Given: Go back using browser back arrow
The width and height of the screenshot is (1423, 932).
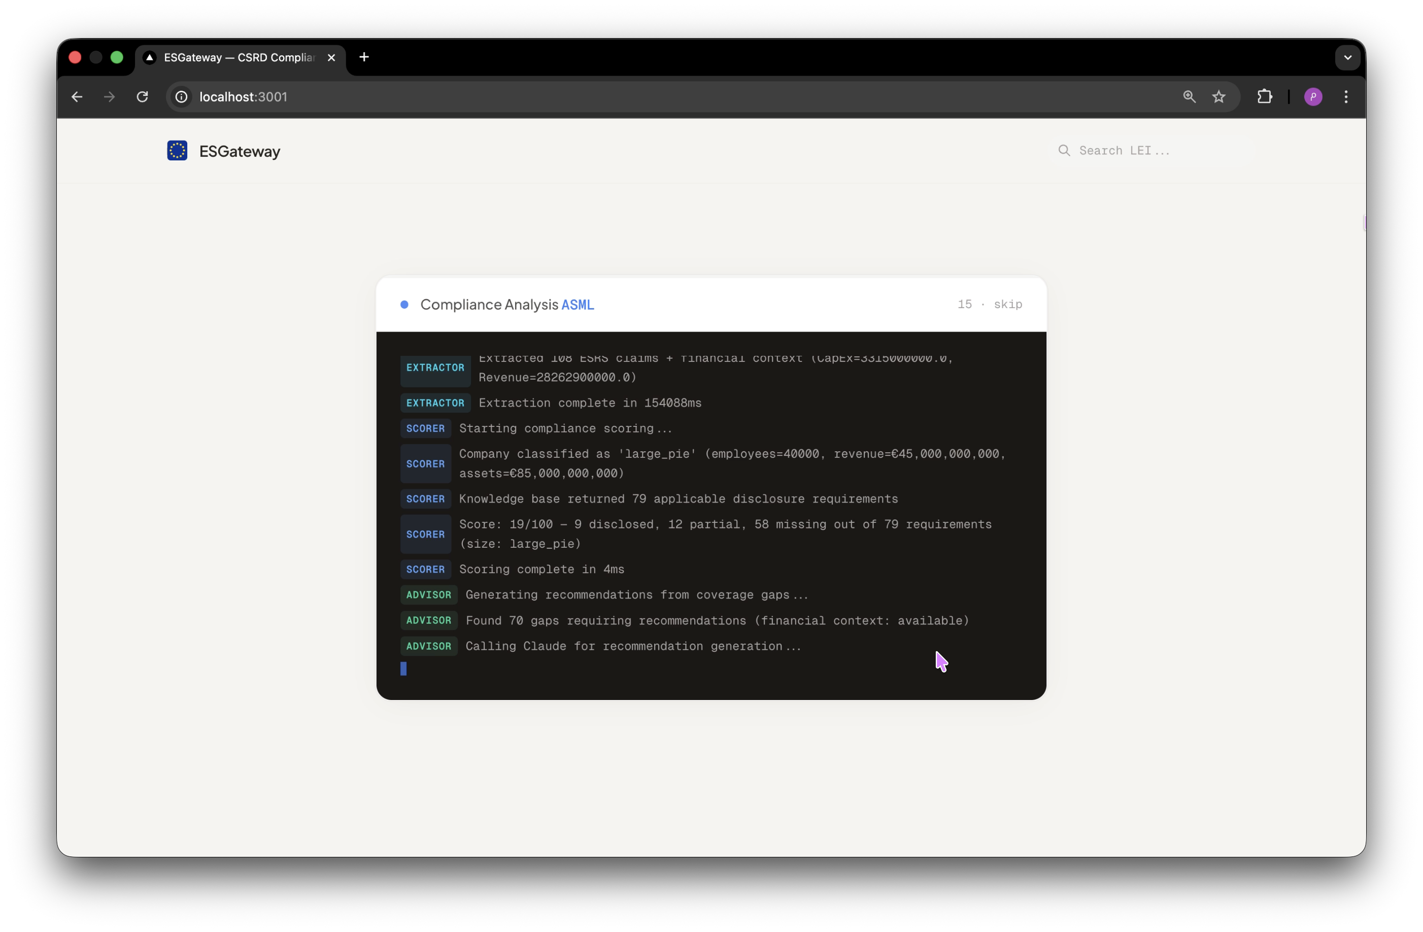Looking at the screenshot, I should pos(77,97).
